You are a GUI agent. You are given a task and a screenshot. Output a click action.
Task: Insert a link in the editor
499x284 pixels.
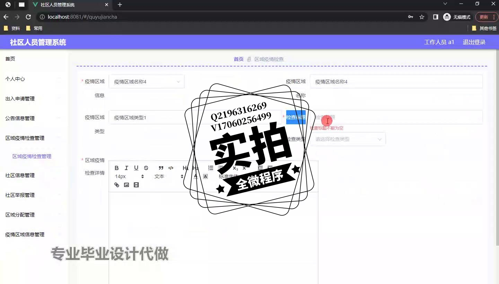tap(117, 185)
